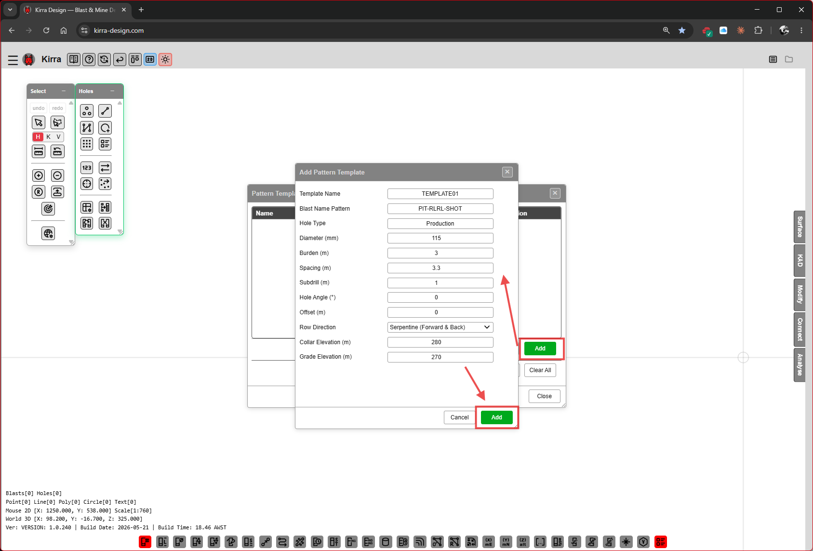Click the list panel icon at top right
This screenshot has height=551, width=813.
click(773, 59)
